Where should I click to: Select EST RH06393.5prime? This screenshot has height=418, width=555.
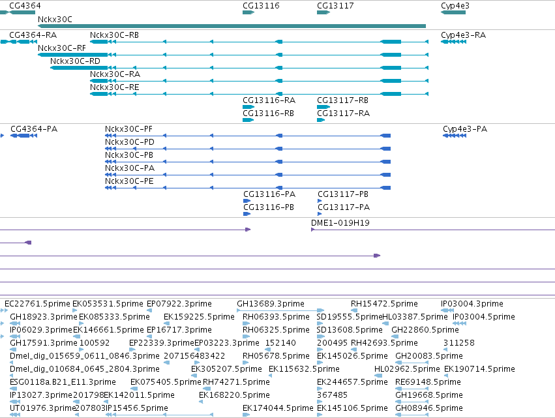coord(276,317)
